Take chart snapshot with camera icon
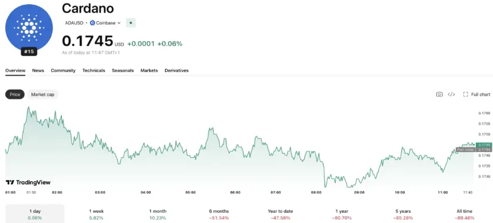Image resolution: width=493 pixels, height=223 pixels. pos(439,94)
